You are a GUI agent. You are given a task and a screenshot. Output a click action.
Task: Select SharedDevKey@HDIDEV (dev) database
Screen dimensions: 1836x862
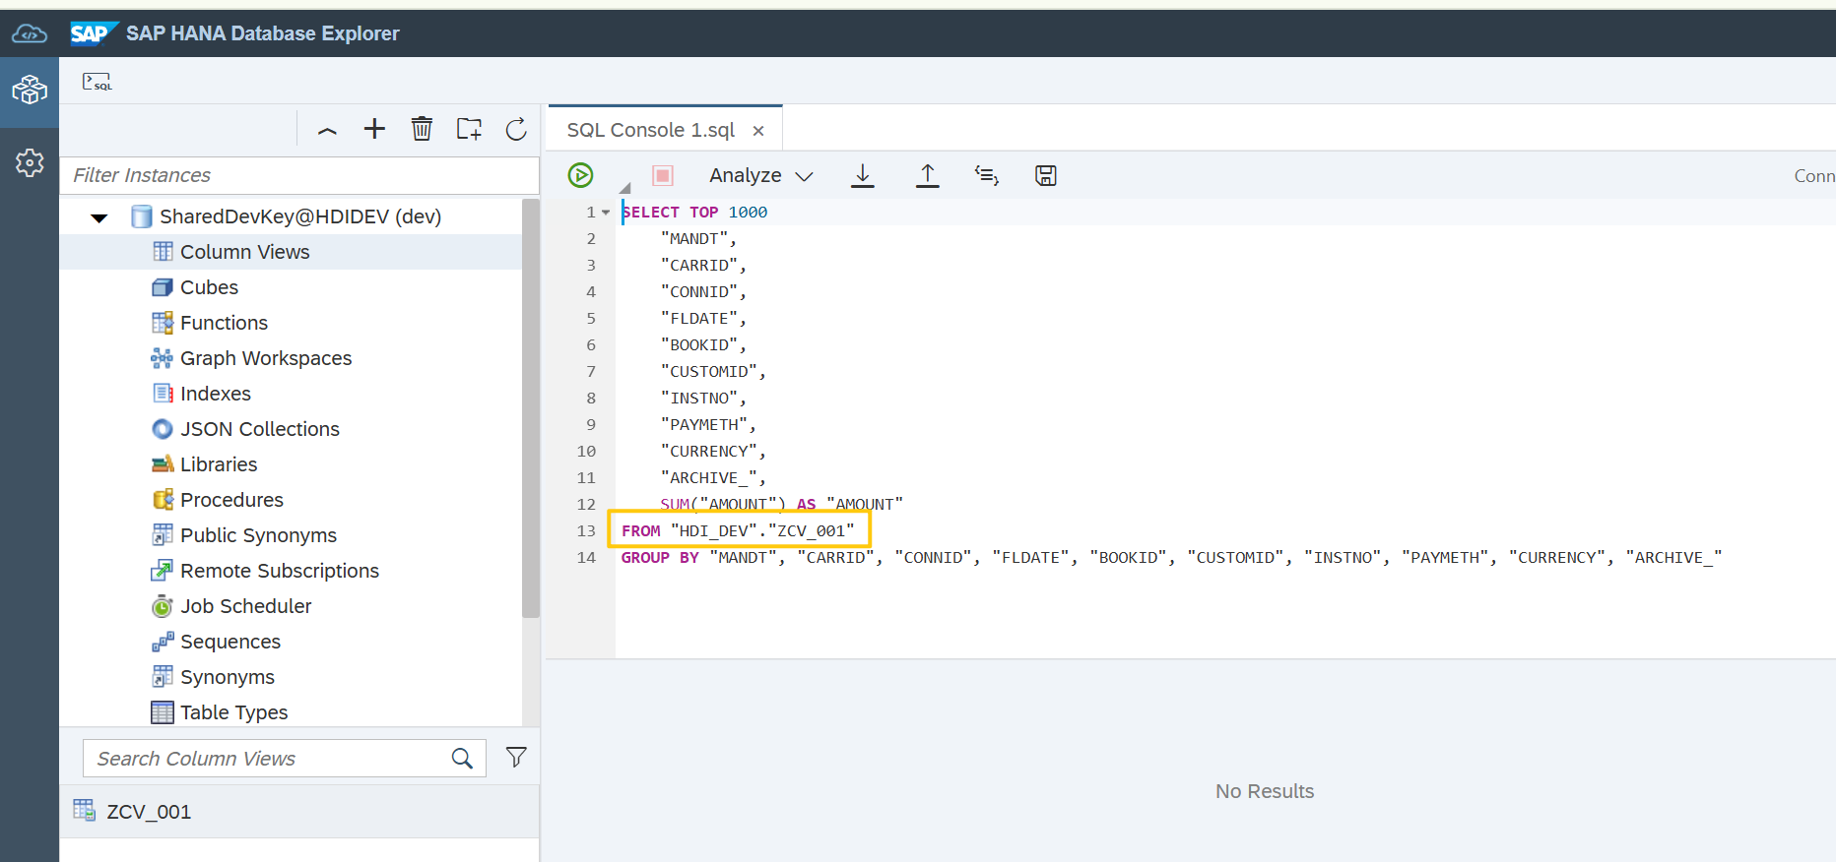click(300, 216)
